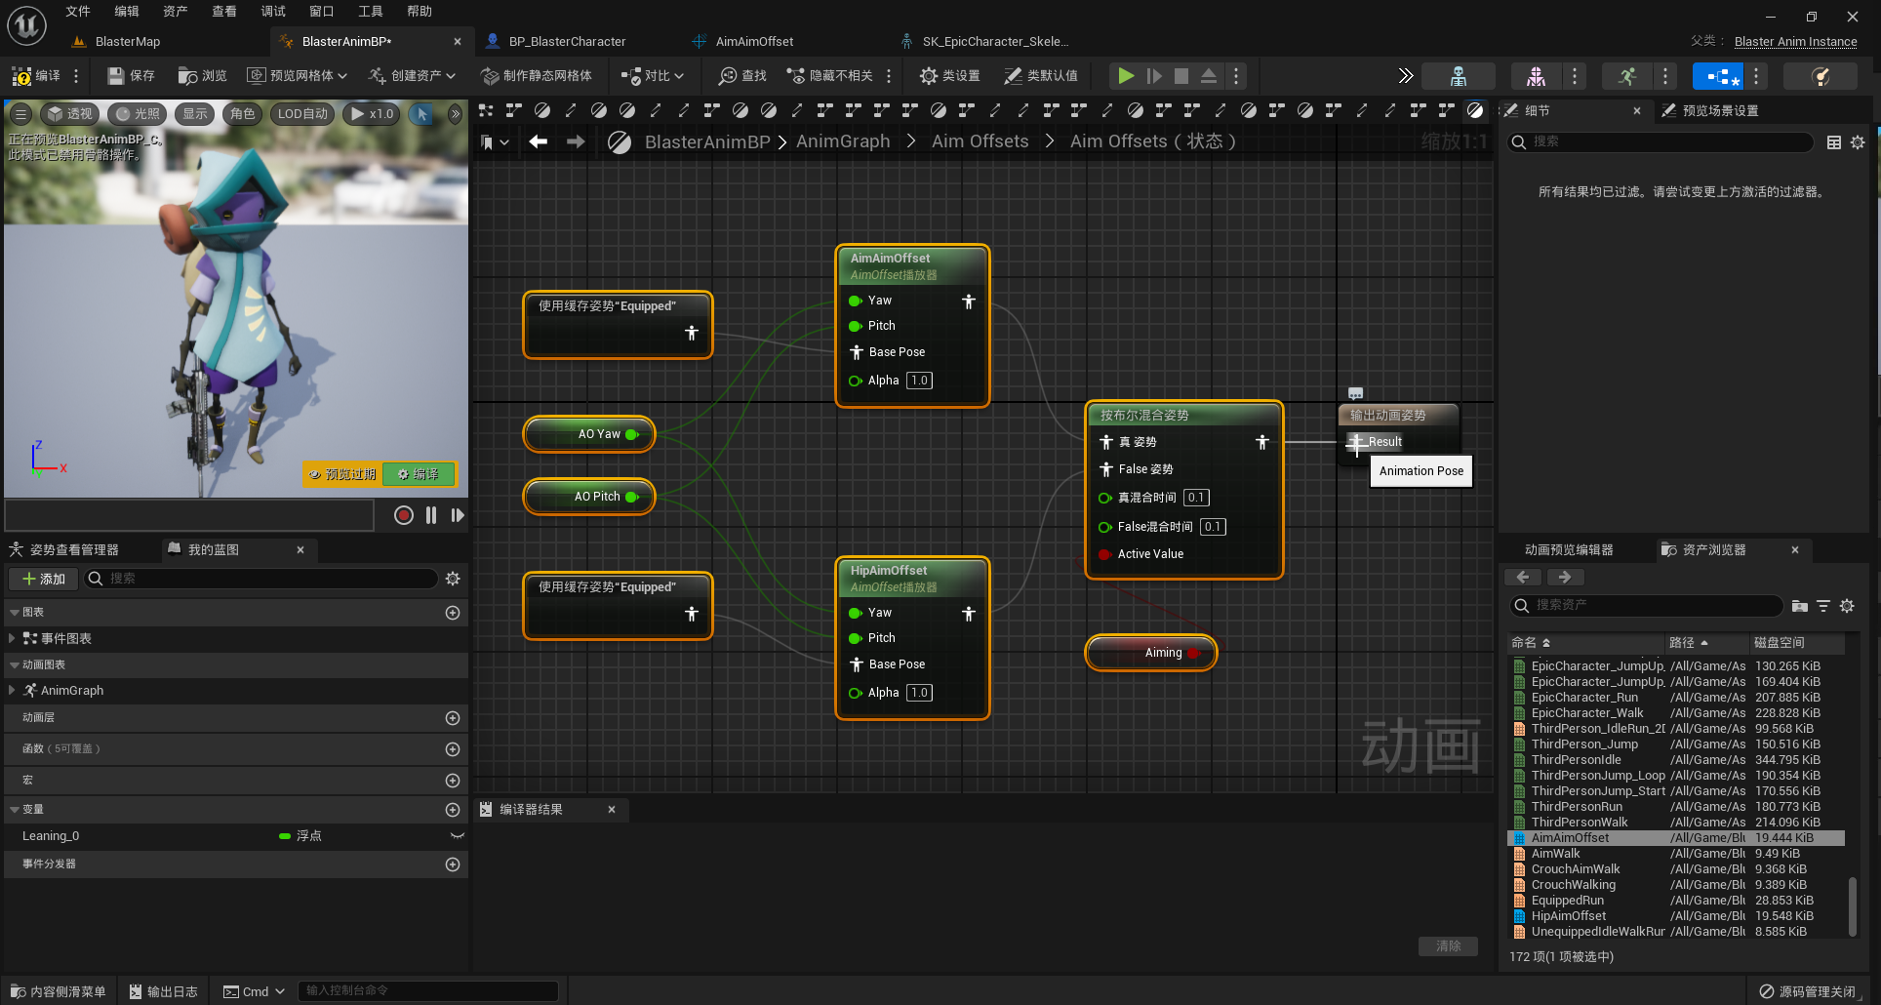Open the Diff (对比) dropdown
1881x1005 pixels.
pyautogui.click(x=653, y=76)
